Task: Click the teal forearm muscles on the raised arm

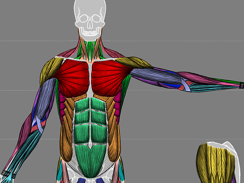Action: point(214,88)
